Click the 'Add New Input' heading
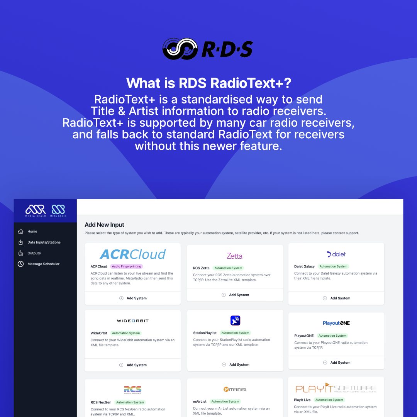Image resolution: width=417 pixels, height=417 pixels. (x=104, y=225)
